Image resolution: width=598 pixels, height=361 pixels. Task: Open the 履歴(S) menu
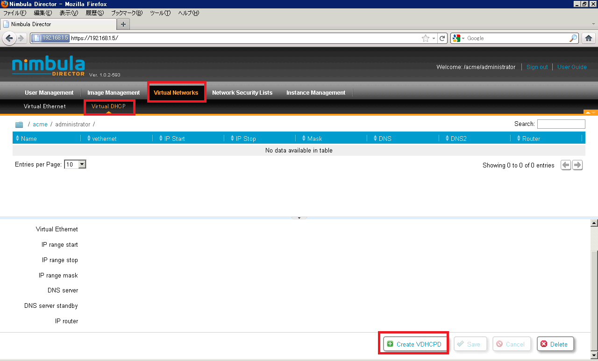[x=95, y=13]
